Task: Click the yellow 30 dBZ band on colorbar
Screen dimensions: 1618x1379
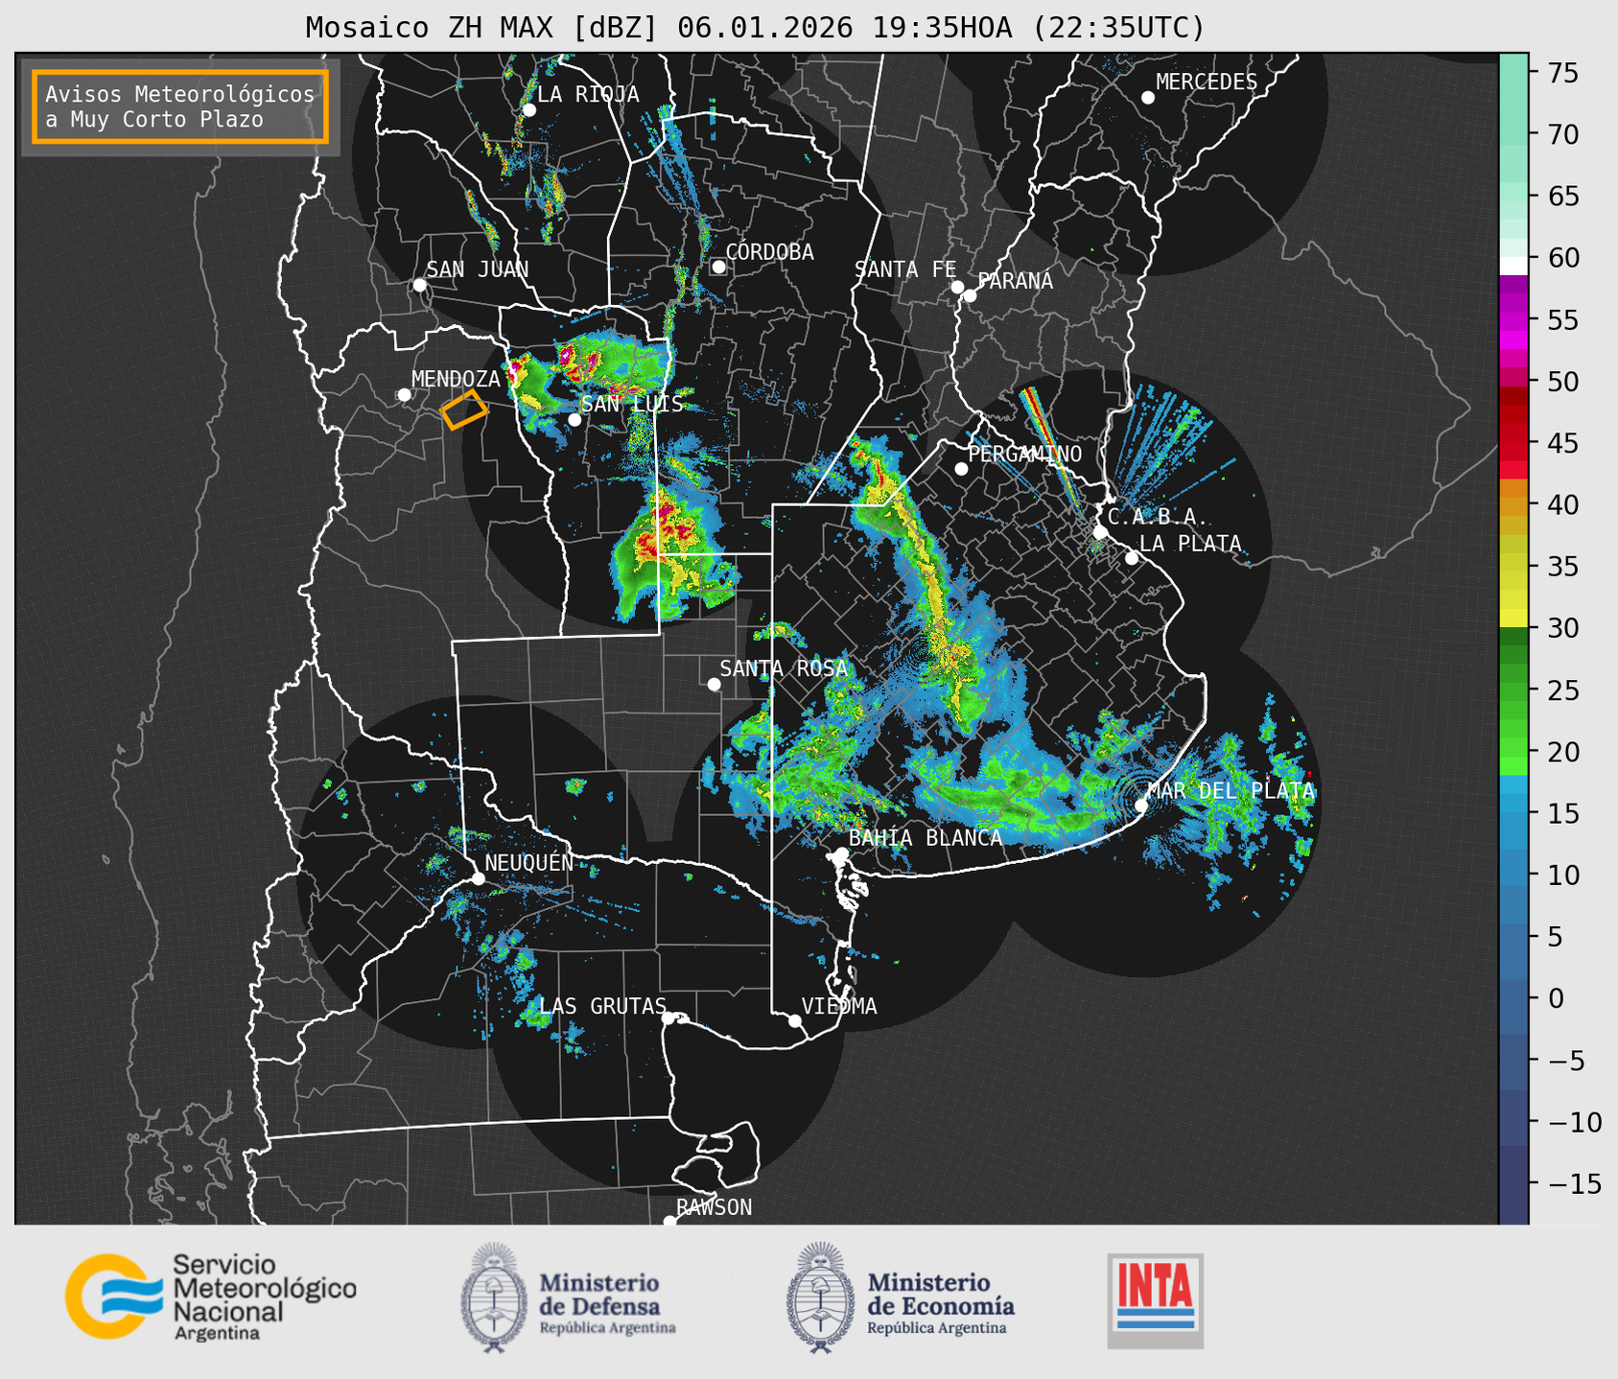Action: click(x=1512, y=619)
